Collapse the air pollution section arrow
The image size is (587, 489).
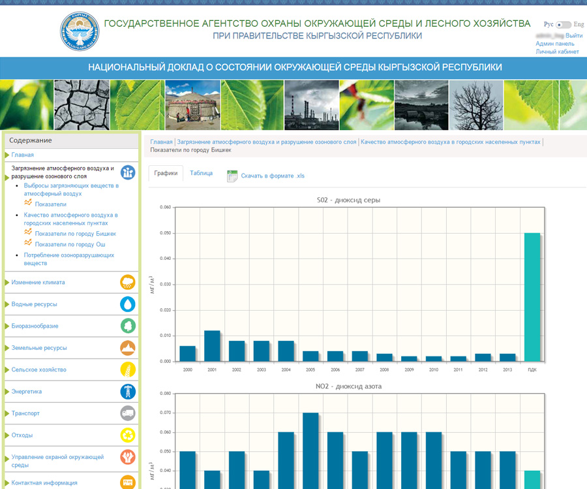7,178
